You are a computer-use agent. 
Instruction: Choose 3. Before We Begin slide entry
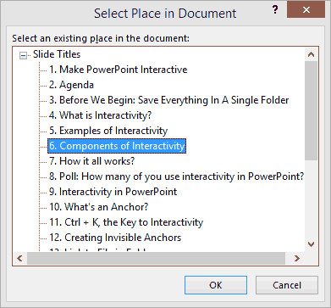[x=168, y=100]
